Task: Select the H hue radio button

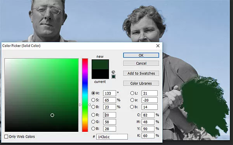Action: (x=93, y=93)
